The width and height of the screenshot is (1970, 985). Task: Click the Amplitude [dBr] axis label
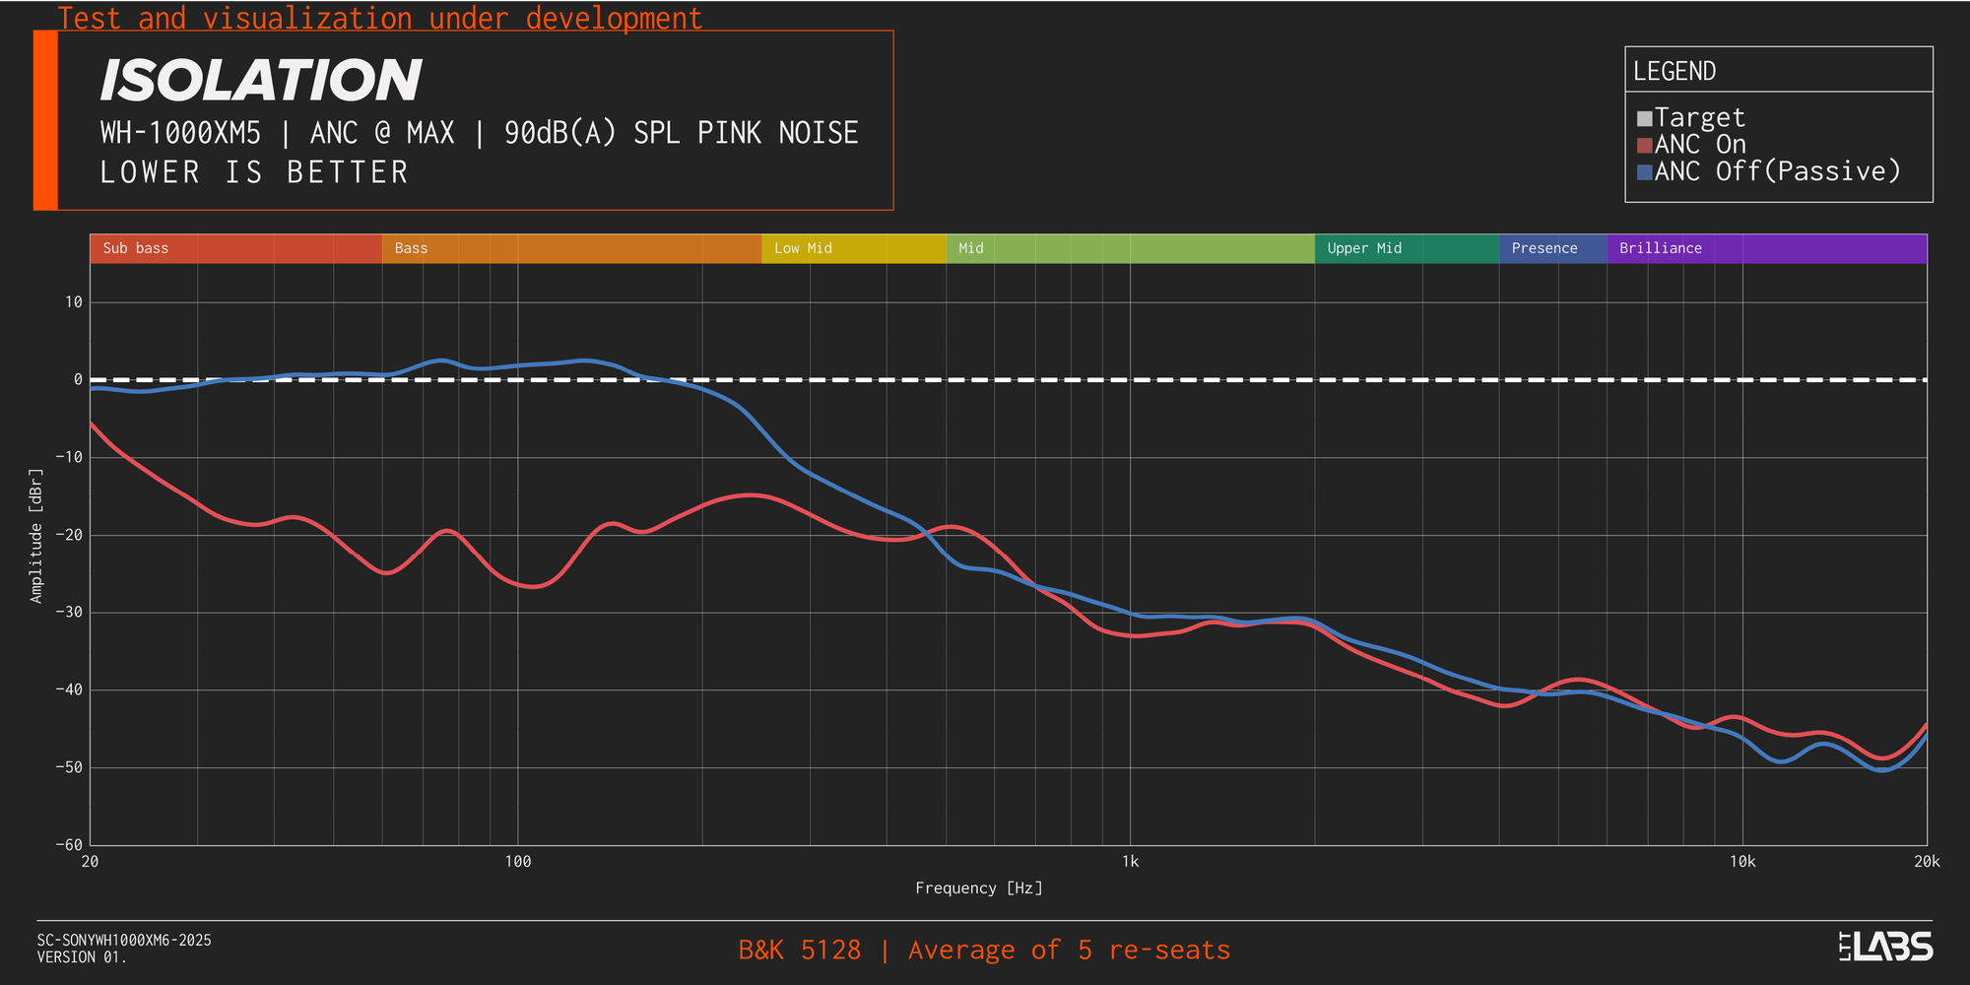click(x=36, y=536)
